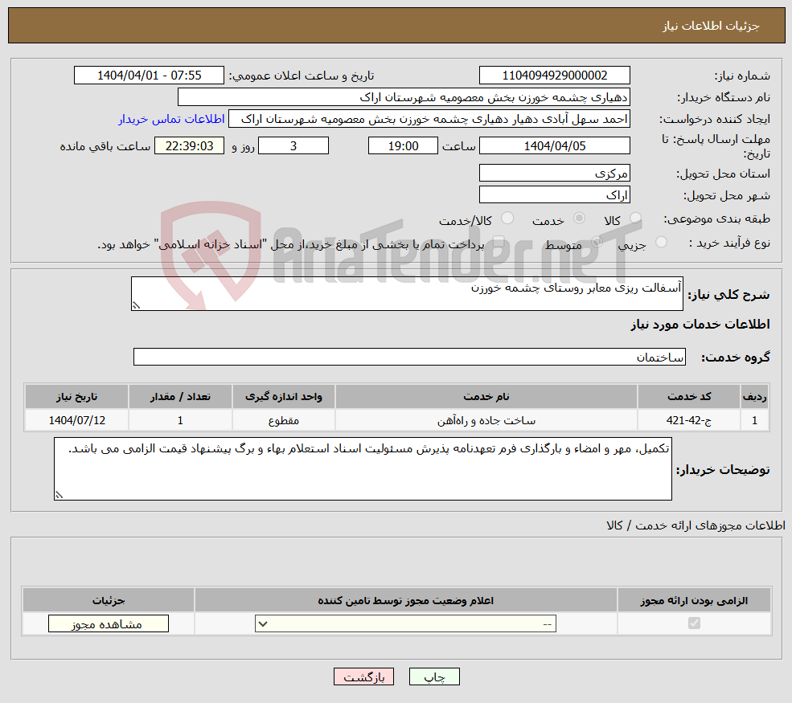Click the request creator field
This screenshot has width=792, height=703.
tap(429, 119)
